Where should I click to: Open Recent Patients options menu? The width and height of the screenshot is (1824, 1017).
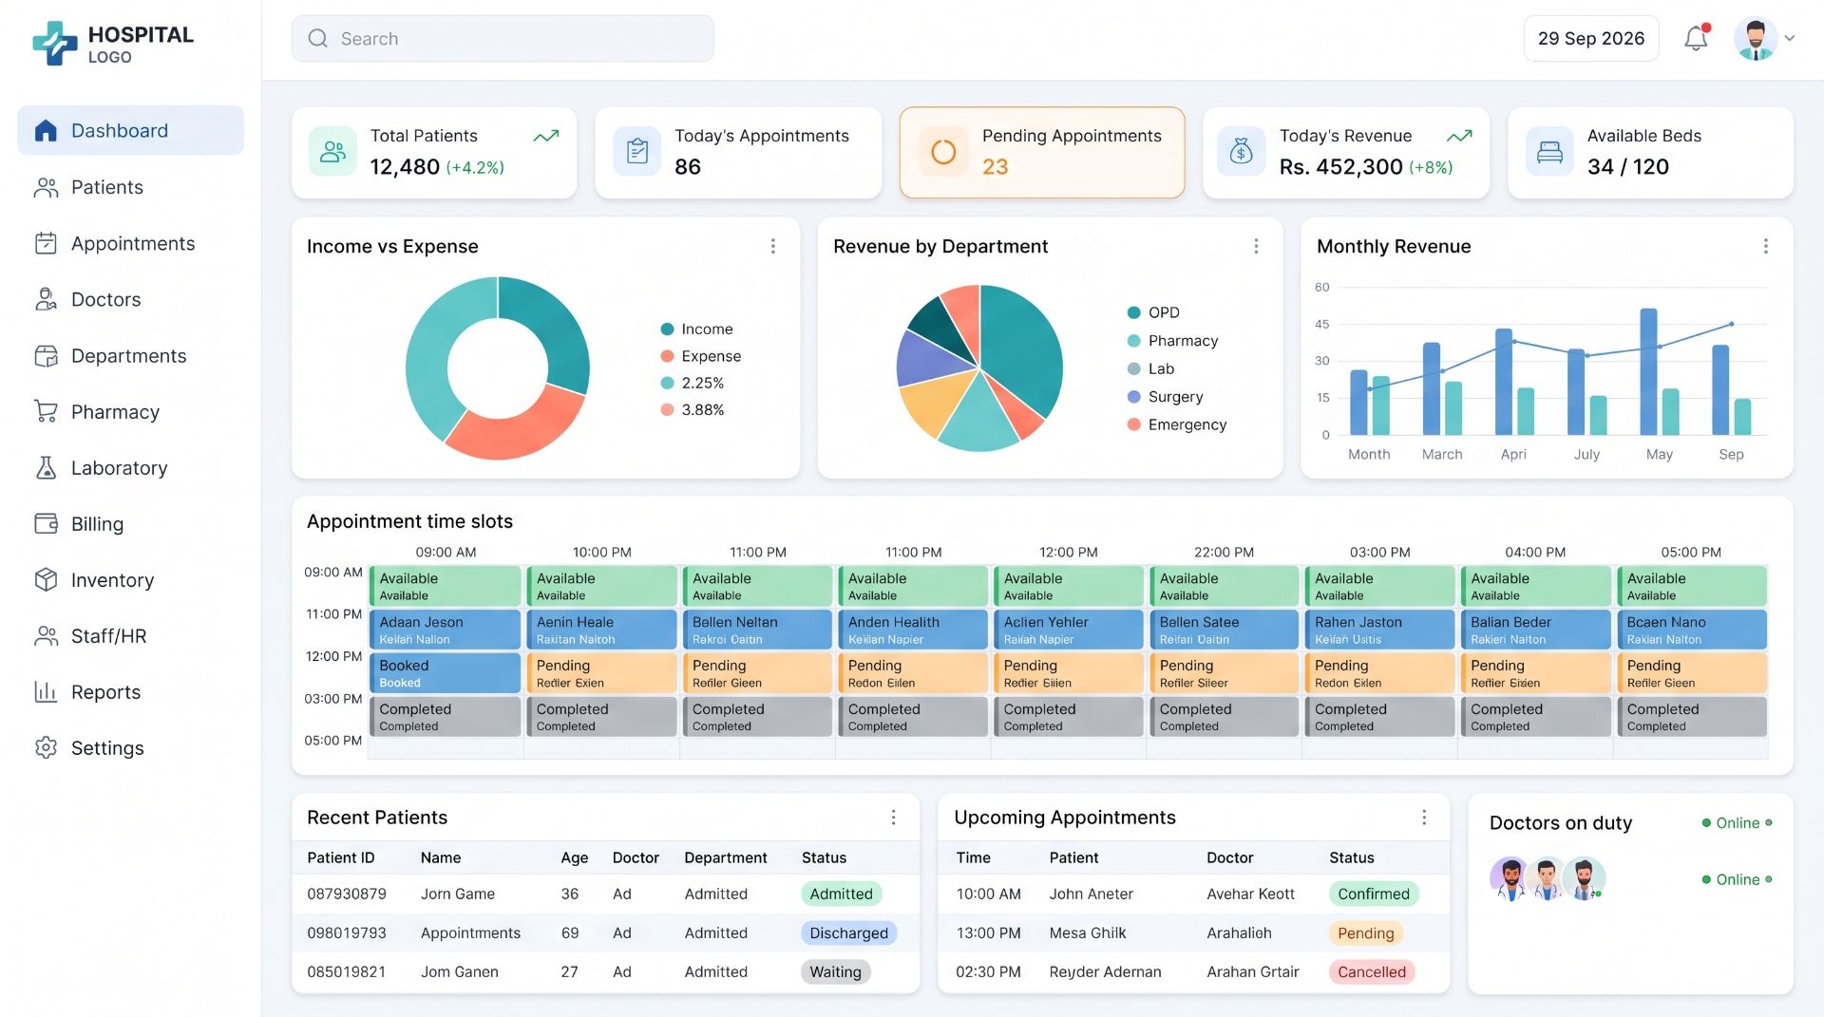(x=893, y=818)
